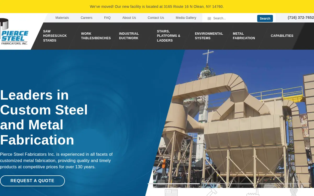
Task: Select the first slide progress bar
Action: [174, 184]
